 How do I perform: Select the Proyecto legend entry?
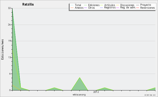(146, 5)
